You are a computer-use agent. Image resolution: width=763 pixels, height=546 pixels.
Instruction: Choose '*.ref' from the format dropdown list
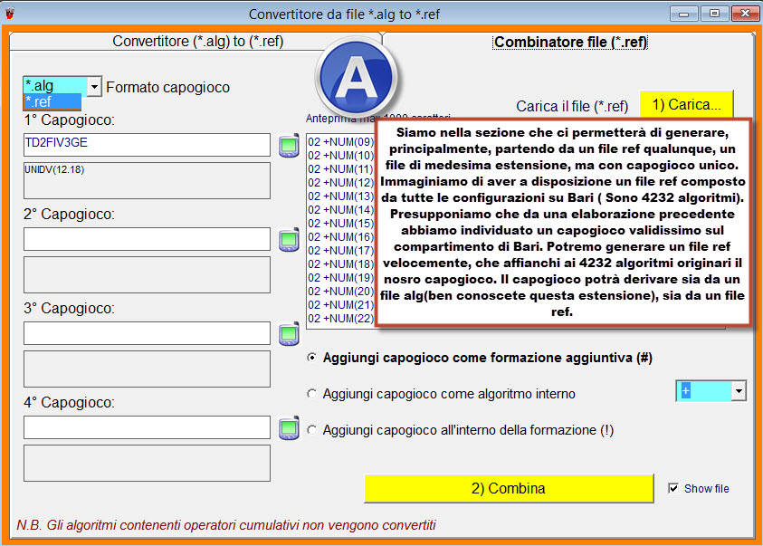pos(52,102)
